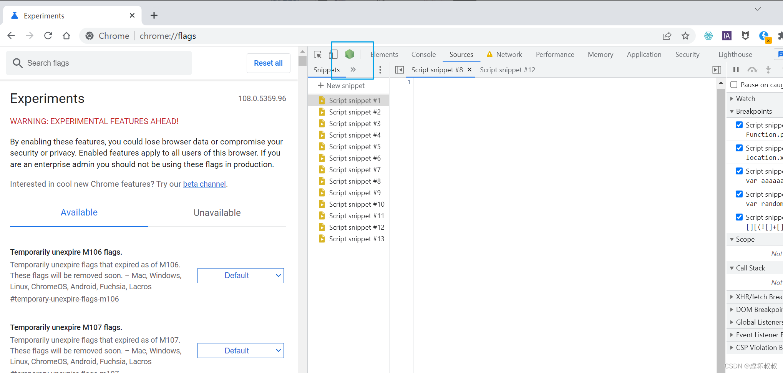This screenshot has height=373, width=783.
Task: Go back with the browser back arrow
Action: [x=11, y=36]
